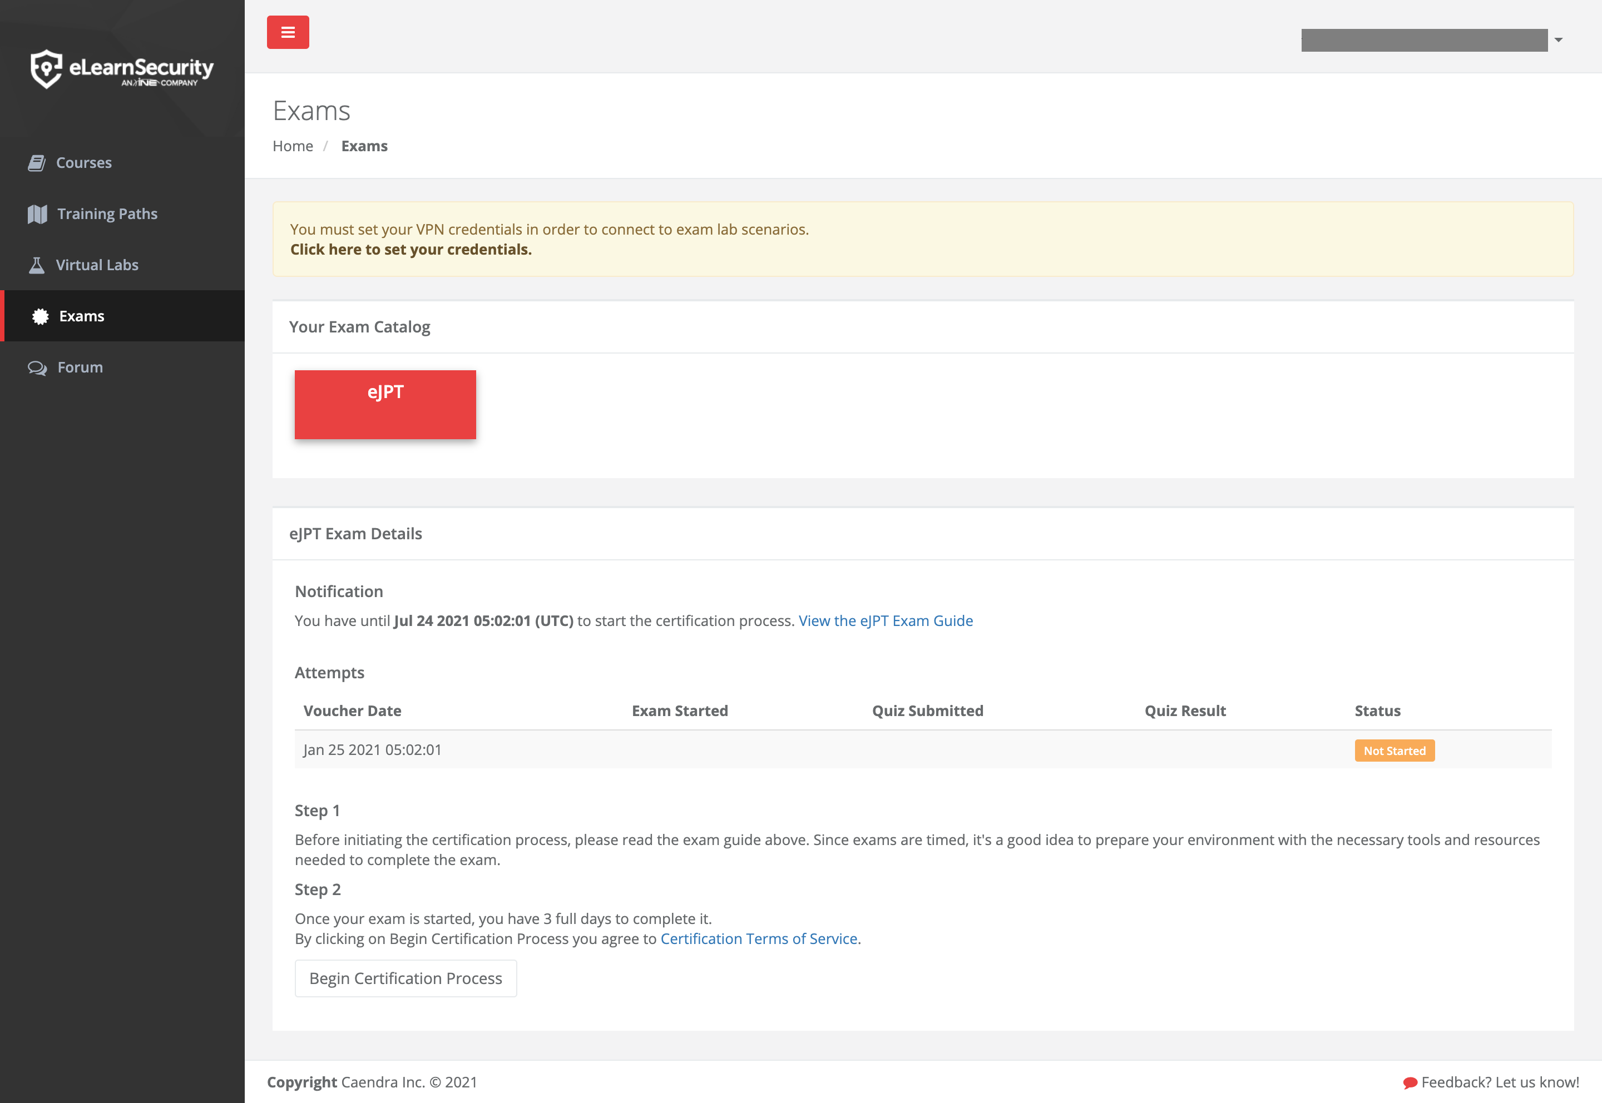
Task: Expand the user menu caret
Action: pyautogui.click(x=1559, y=40)
